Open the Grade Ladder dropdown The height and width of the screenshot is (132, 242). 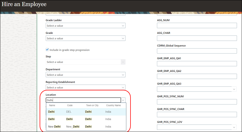tap(123, 26)
